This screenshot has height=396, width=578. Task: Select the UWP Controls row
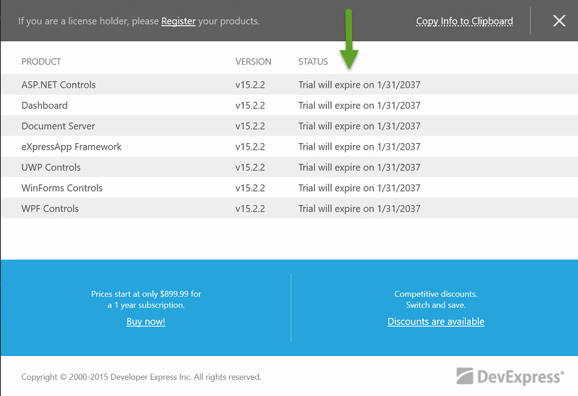(51, 167)
